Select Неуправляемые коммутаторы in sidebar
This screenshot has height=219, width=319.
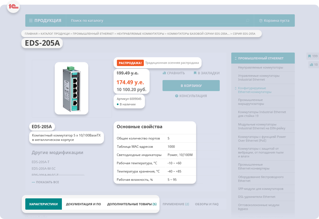(261, 68)
